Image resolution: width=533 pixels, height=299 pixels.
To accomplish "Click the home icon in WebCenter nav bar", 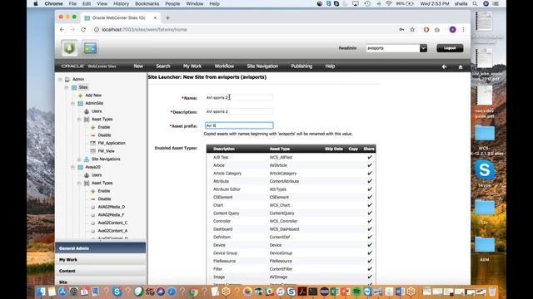I will click(461, 66).
